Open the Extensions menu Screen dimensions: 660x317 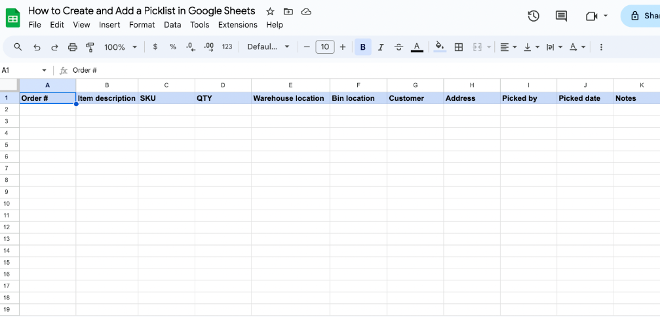tap(238, 25)
